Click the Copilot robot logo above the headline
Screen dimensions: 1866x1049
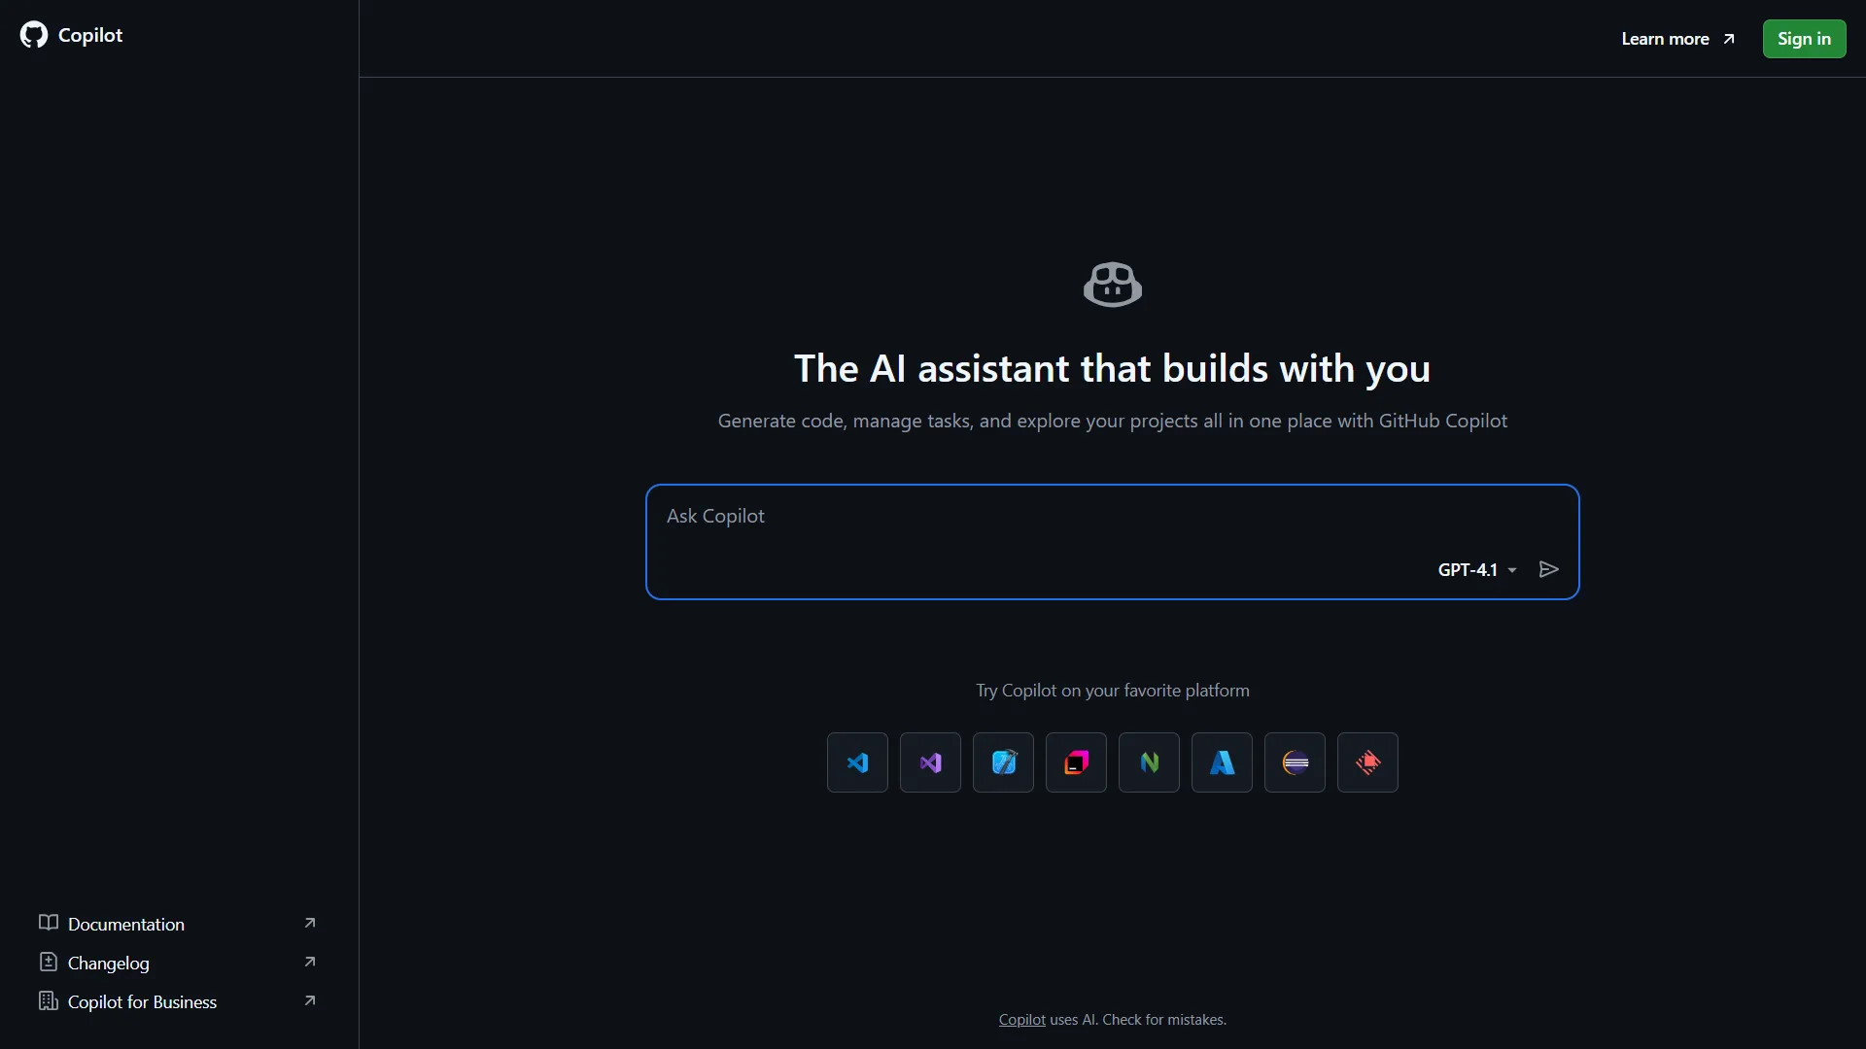[1113, 285]
